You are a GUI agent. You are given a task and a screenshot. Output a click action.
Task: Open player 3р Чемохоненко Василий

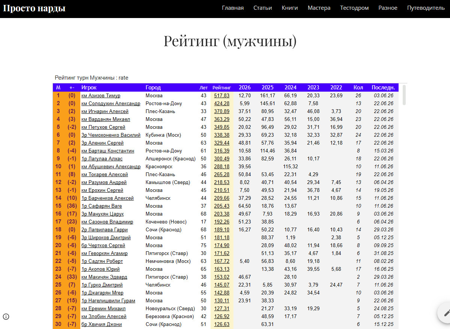click(x=111, y=135)
